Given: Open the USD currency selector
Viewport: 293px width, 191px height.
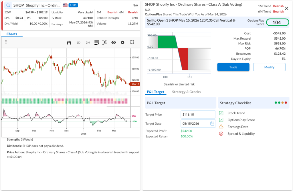Looking at the screenshot, I should coord(73,5).
